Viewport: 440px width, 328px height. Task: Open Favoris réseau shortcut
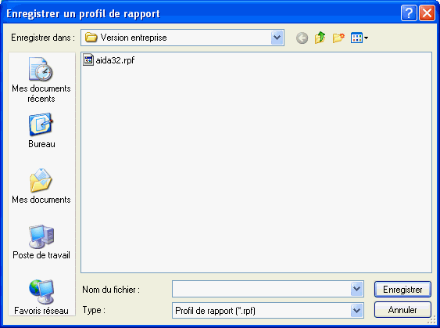click(x=41, y=297)
